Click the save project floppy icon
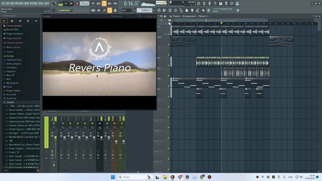The image size is (322, 181). [220, 4]
